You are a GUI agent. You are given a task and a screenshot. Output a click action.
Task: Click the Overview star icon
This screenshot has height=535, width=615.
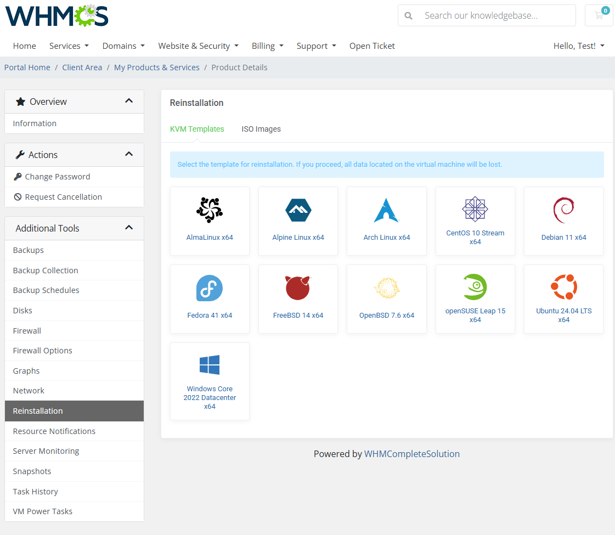(x=20, y=102)
